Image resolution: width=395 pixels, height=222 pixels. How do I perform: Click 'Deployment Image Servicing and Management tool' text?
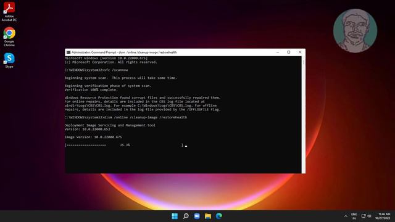(110, 125)
